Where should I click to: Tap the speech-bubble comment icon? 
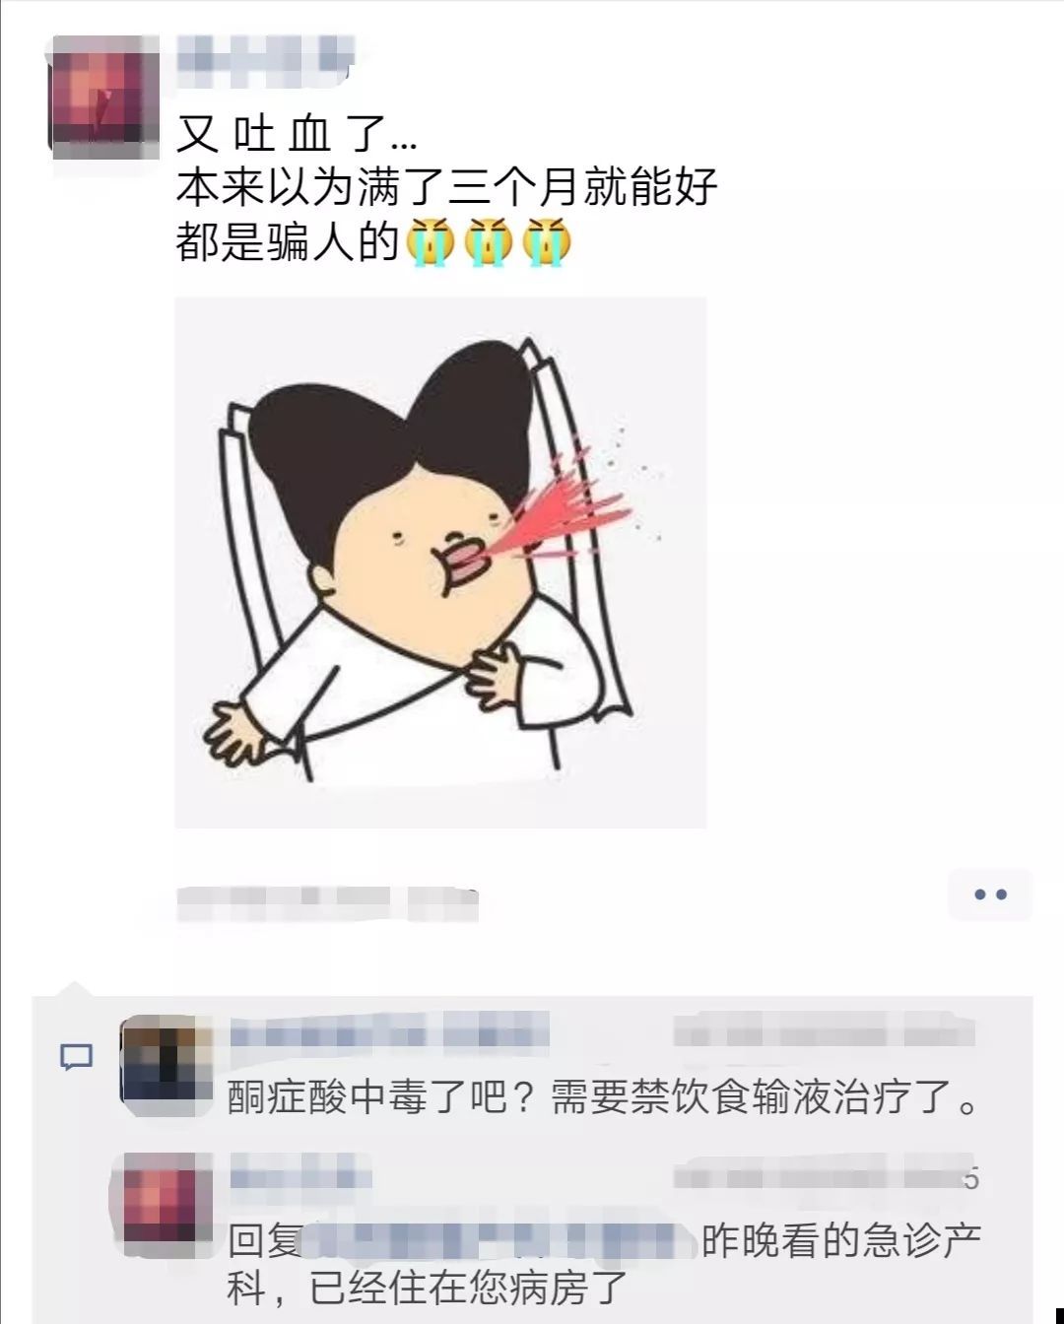point(76,1057)
